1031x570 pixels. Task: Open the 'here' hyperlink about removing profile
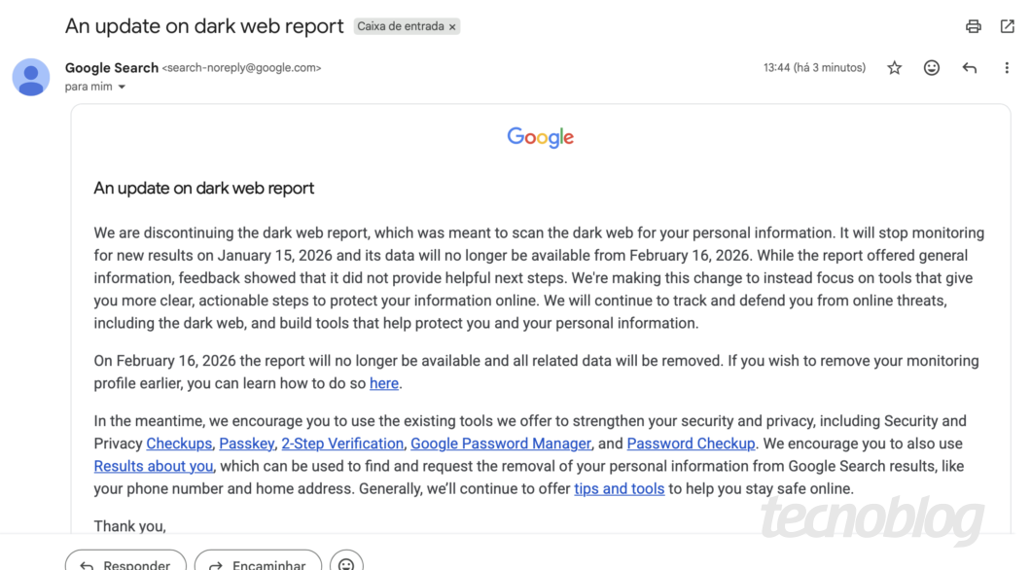(383, 383)
